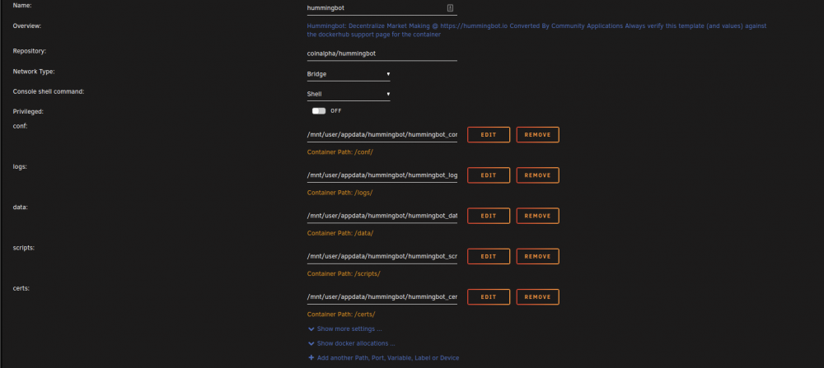Screen dimensions: 824x368
Task: Edit the certs path
Action: (x=488, y=296)
